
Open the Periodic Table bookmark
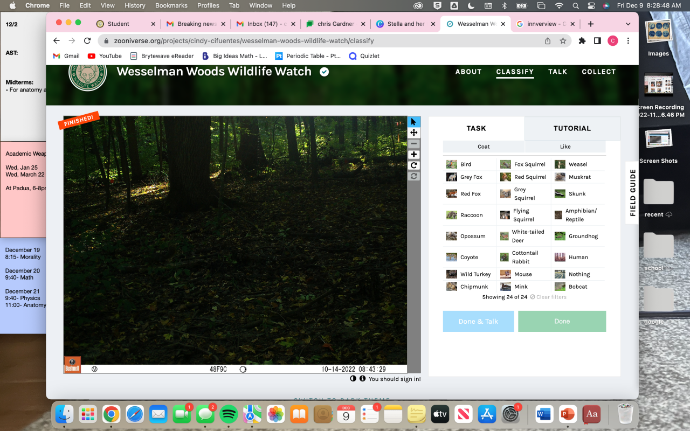[x=308, y=56]
